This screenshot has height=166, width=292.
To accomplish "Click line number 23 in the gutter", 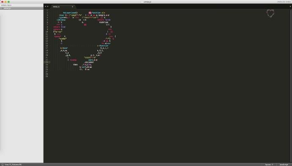I will click(x=47, y=62).
